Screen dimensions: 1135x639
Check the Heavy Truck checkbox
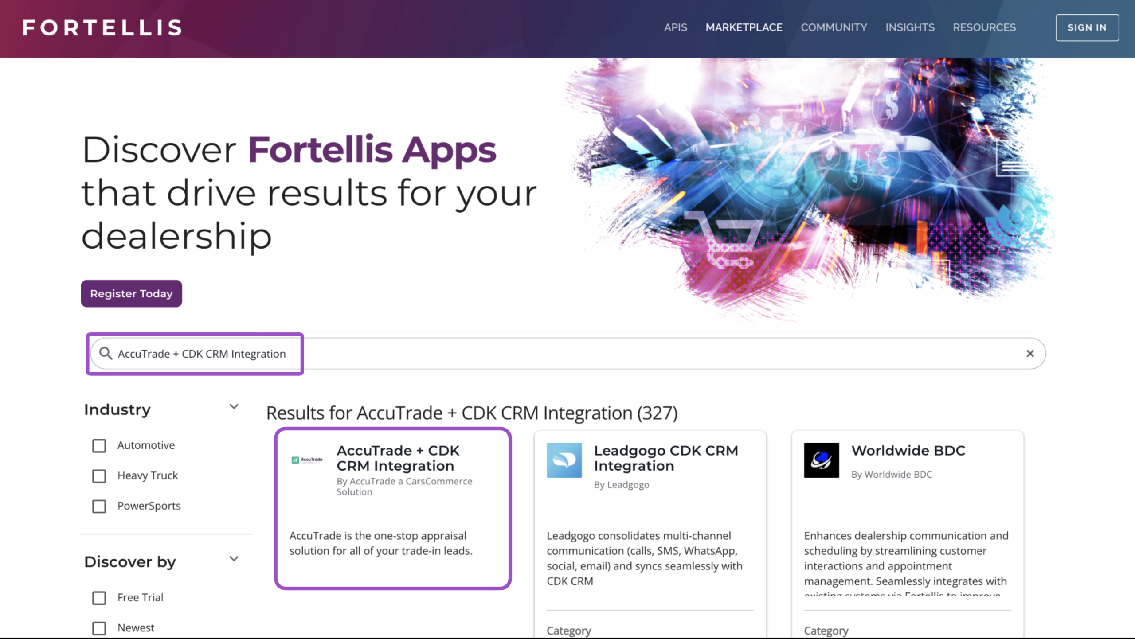tap(99, 476)
